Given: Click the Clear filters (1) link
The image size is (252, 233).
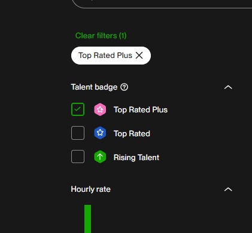Looking at the screenshot, I should click(x=101, y=36).
